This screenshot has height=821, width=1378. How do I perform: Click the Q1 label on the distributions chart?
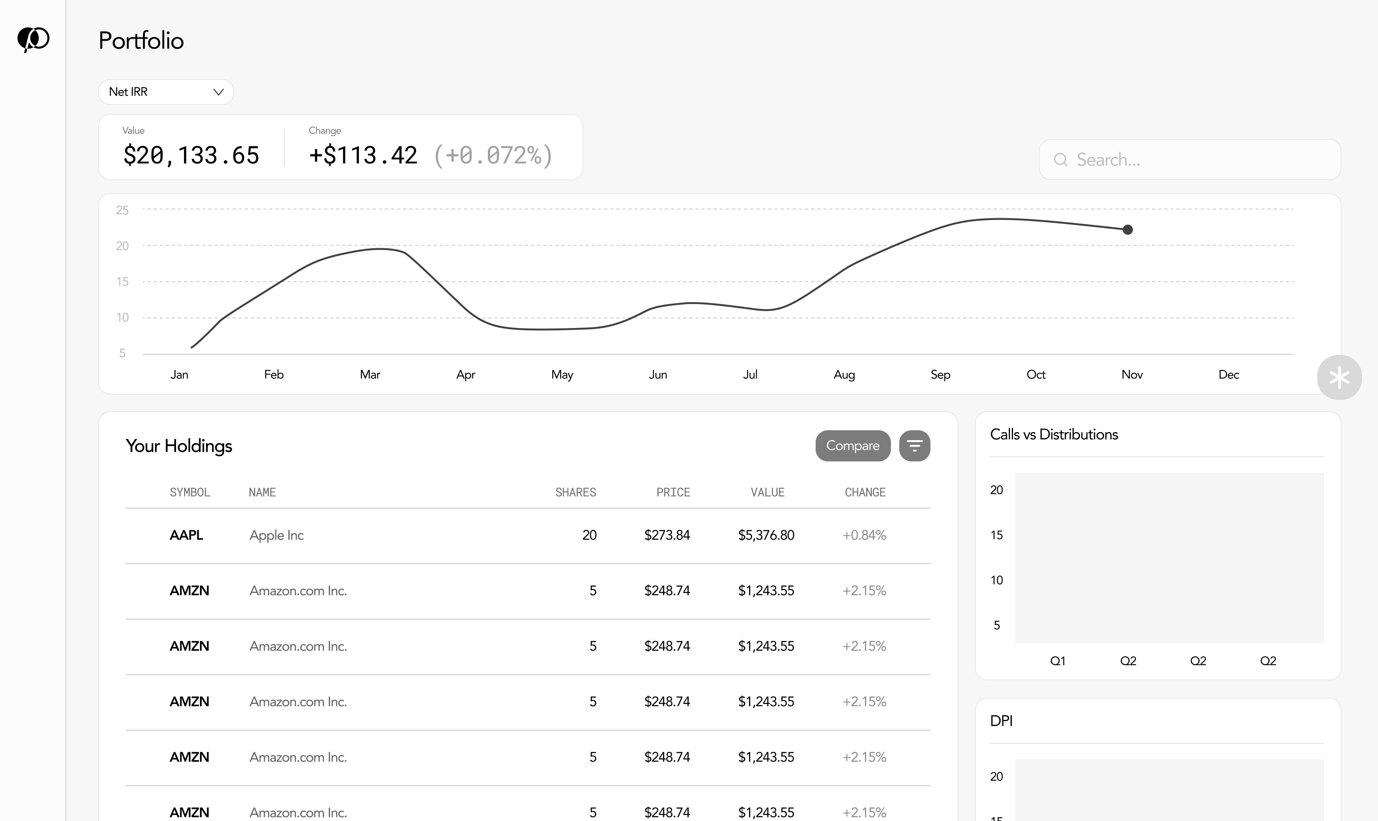[1057, 661]
